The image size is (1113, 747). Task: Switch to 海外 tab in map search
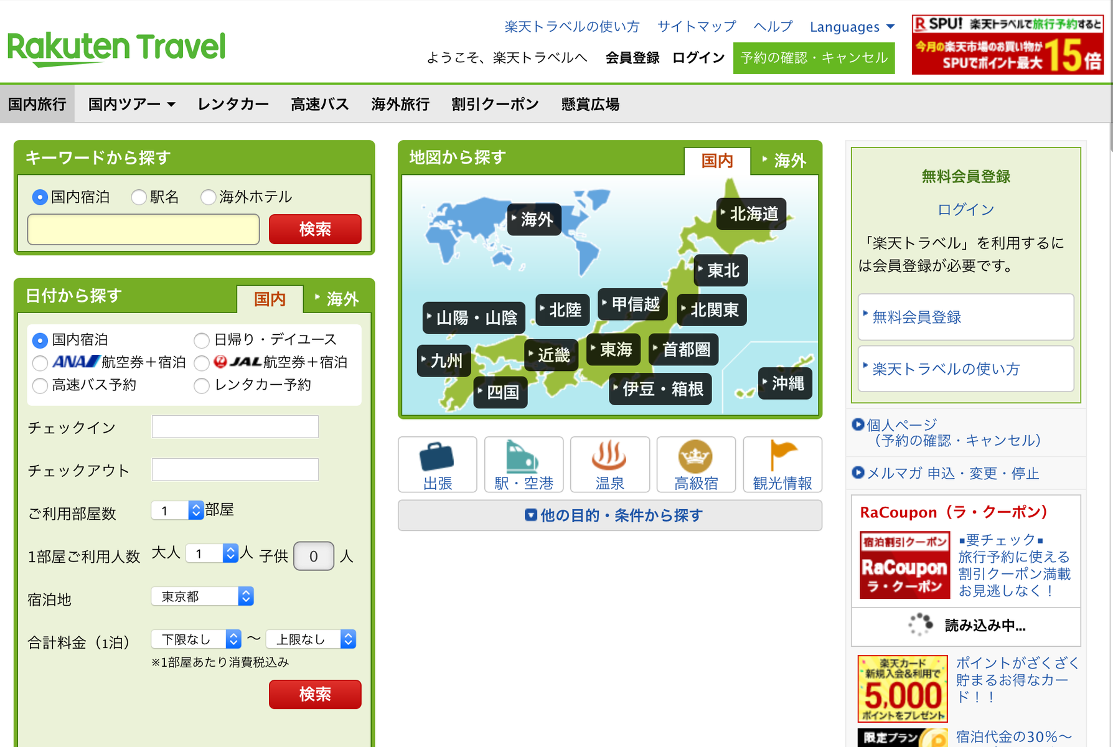785,161
